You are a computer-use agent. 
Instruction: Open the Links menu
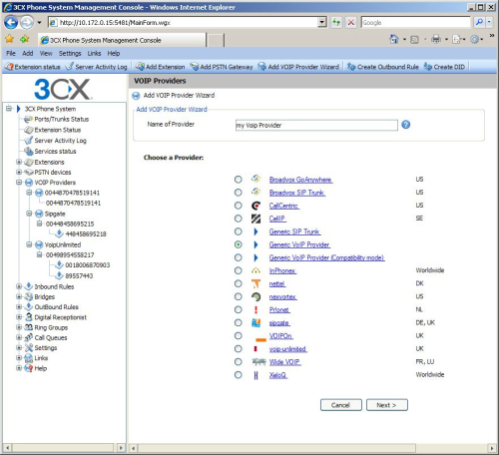(94, 53)
